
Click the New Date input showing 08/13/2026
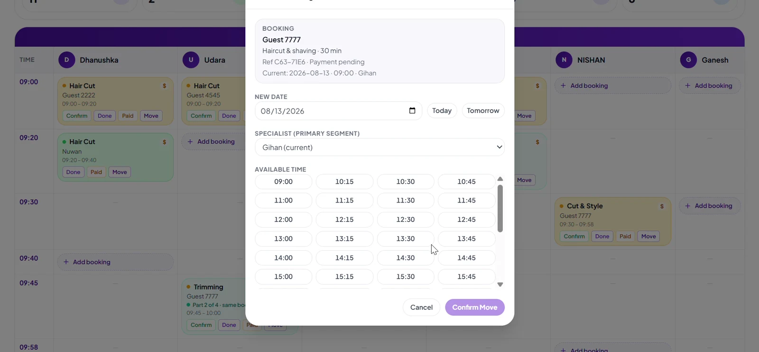338,111
